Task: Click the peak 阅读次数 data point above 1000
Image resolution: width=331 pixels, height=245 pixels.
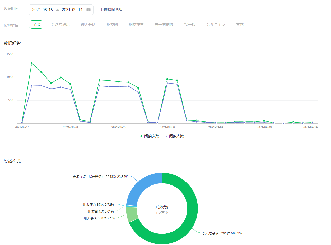Action: 32,63
